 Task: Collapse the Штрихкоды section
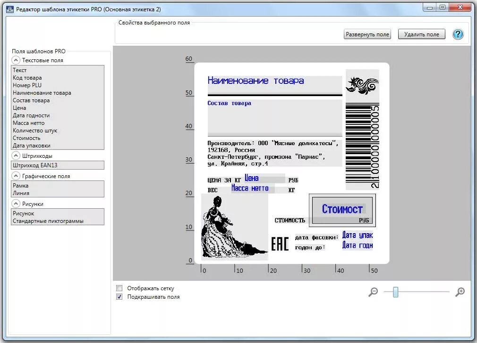(16, 155)
